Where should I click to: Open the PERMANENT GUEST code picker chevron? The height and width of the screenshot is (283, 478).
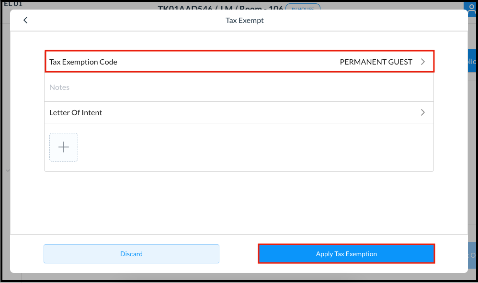422,61
